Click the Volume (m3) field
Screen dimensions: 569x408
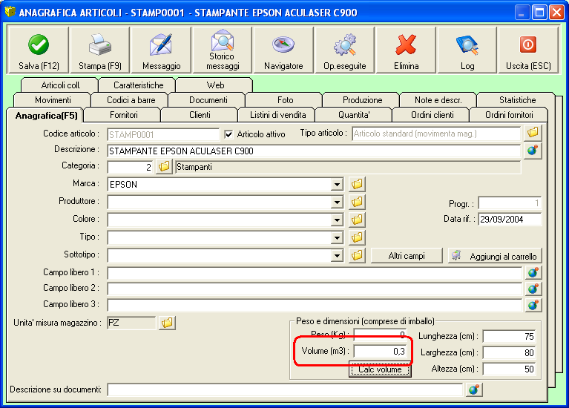point(380,351)
